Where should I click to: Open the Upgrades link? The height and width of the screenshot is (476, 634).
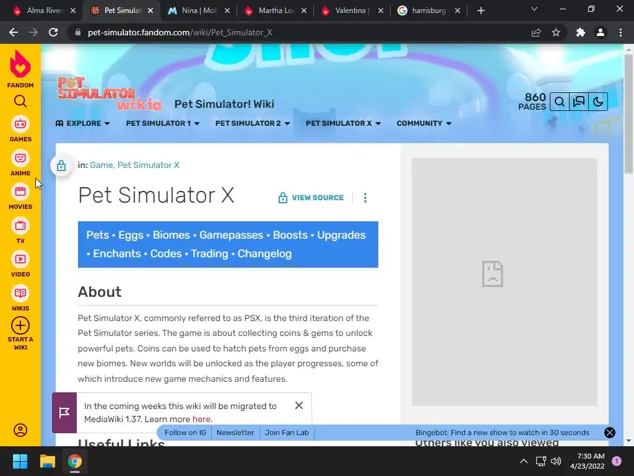pyautogui.click(x=341, y=235)
